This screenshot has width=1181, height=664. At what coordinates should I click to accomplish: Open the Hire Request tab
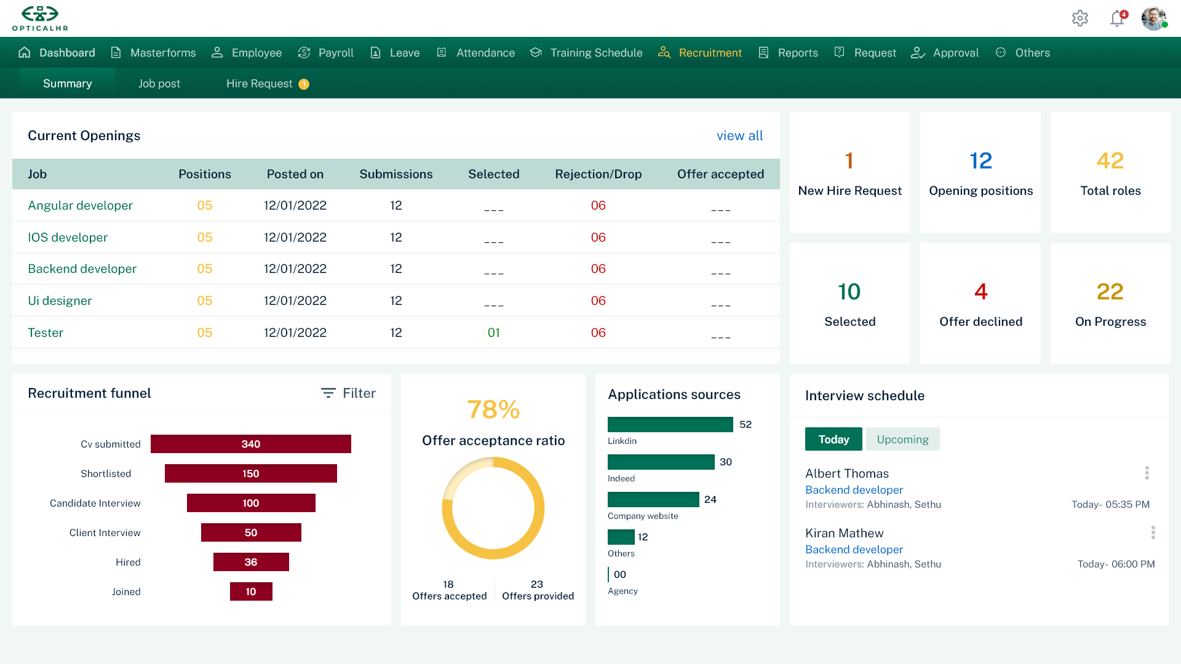(260, 84)
